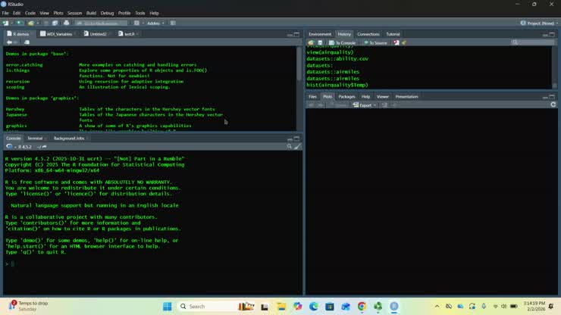Click the console search magnifier icon
Screen dimensions: 561x315
pyautogui.click(x=289, y=147)
